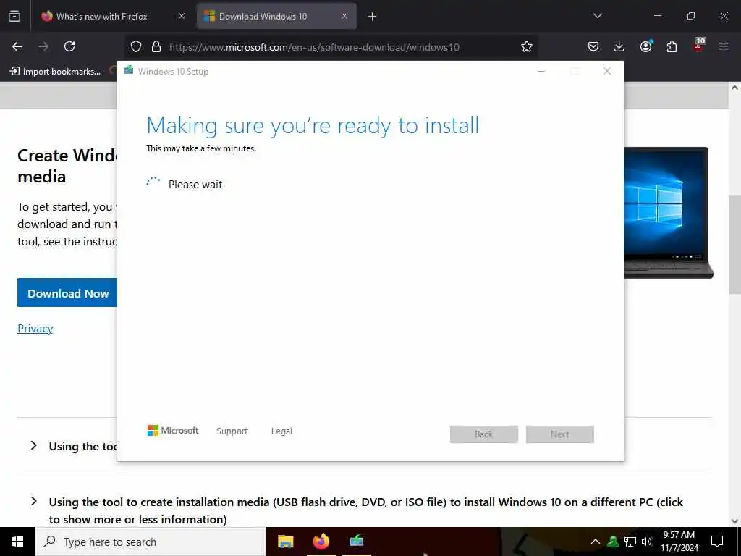View site security padlock info
Screen dimensions: 741x556
[156, 46]
